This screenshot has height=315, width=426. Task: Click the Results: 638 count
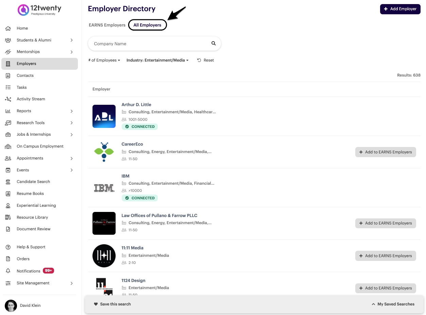point(409,75)
